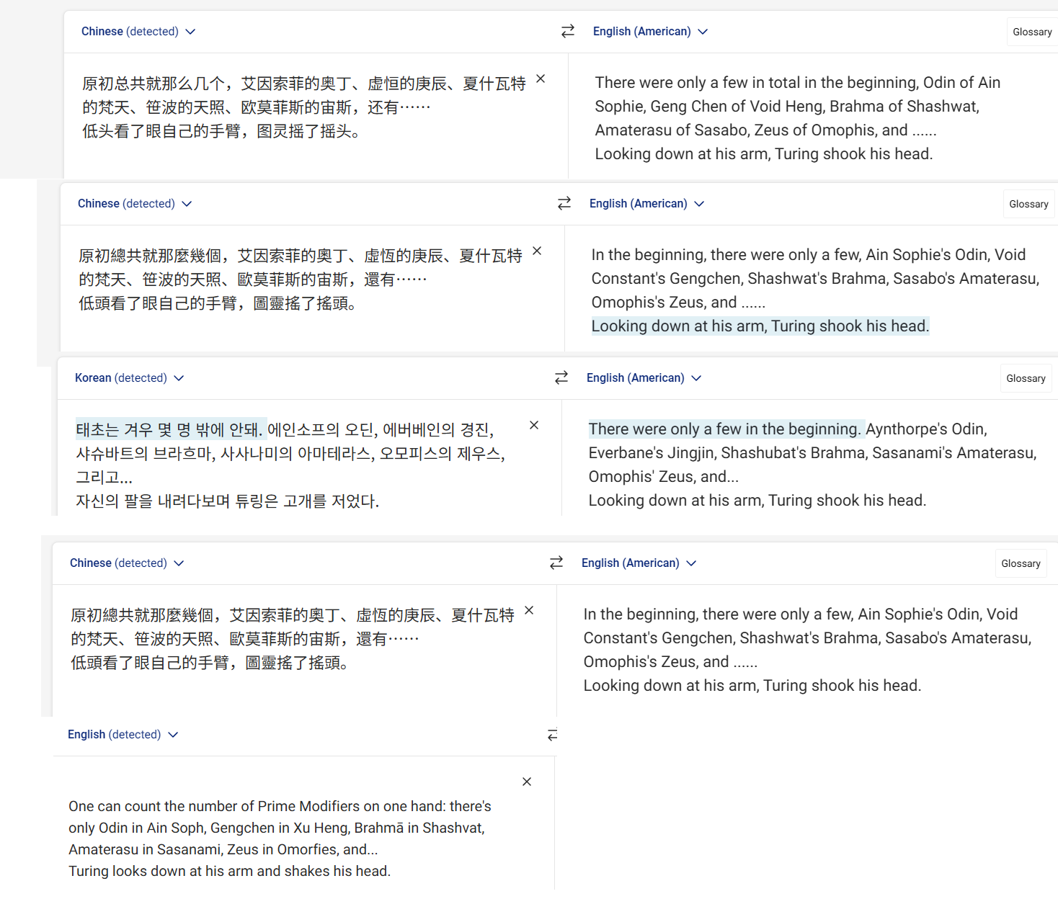The height and width of the screenshot is (899, 1058).
Task: Swap languages in the Korean panel
Action: (561, 377)
